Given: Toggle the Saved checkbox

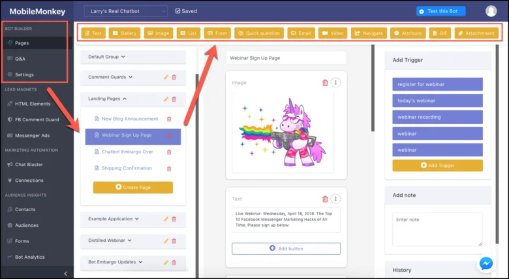Looking at the screenshot, I should tap(177, 11).
